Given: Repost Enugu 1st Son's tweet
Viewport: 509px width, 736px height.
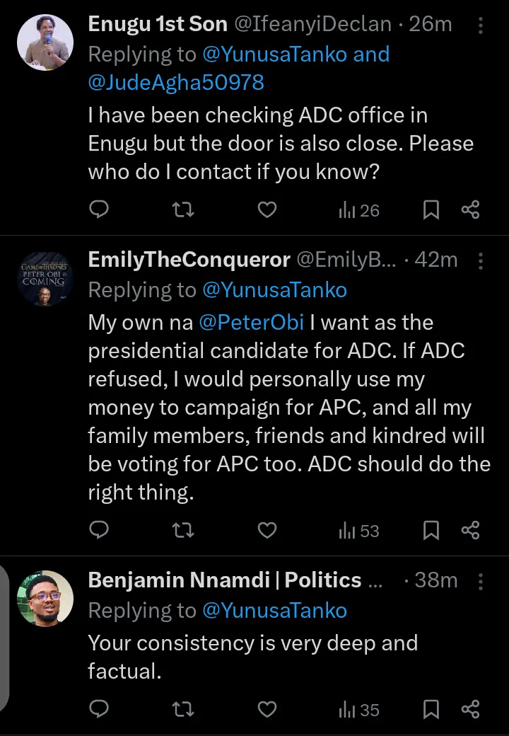Looking at the screenshot, I should [183, 209].
